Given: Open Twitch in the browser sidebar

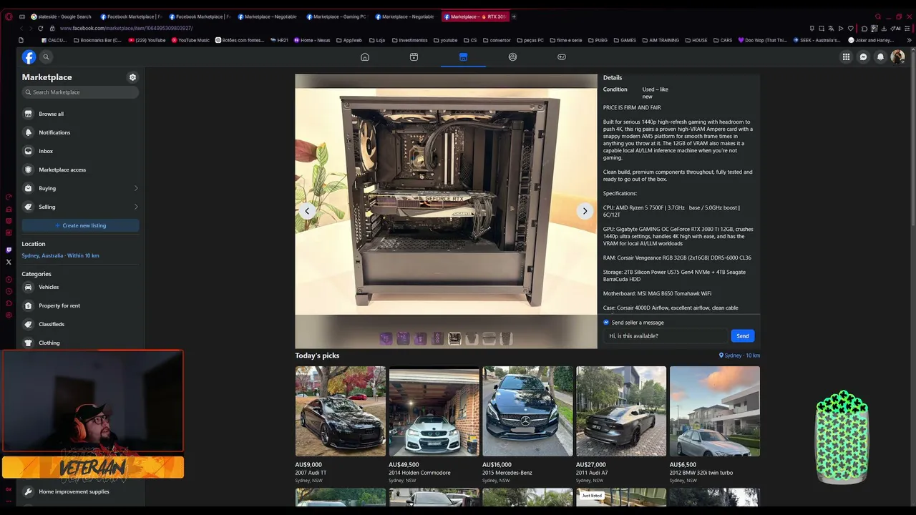Looking at the screenshot, I should tap(9, 250).
